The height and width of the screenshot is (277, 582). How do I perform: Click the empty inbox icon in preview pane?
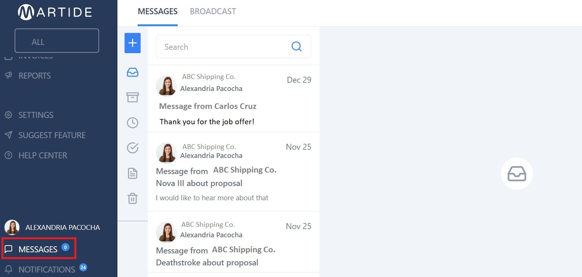(517, 174)
